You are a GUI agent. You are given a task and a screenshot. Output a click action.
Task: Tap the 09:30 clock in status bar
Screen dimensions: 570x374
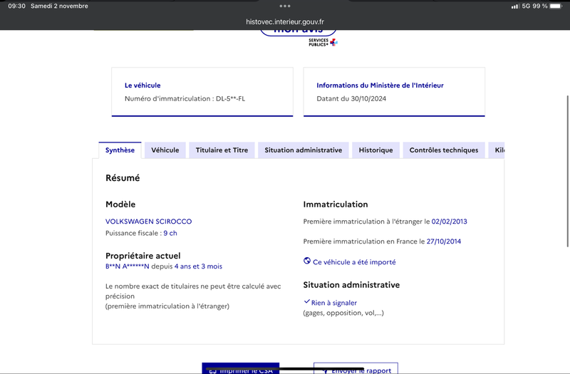(x=16, y=6)
